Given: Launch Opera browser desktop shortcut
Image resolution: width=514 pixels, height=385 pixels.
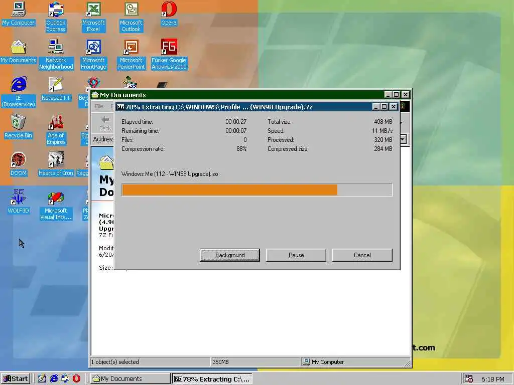Looking at the screenshot, I should click(x=169, y=15).
